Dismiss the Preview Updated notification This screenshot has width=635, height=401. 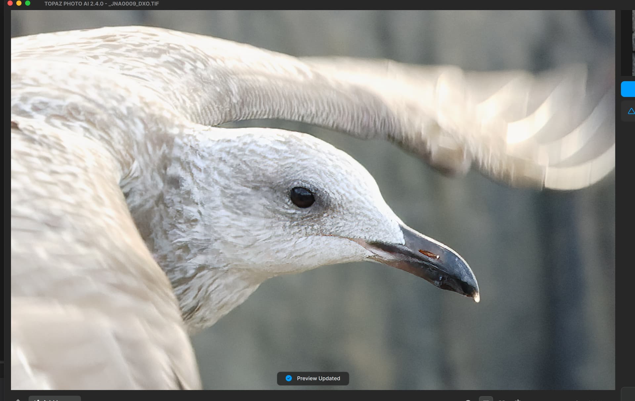(313, 378)
